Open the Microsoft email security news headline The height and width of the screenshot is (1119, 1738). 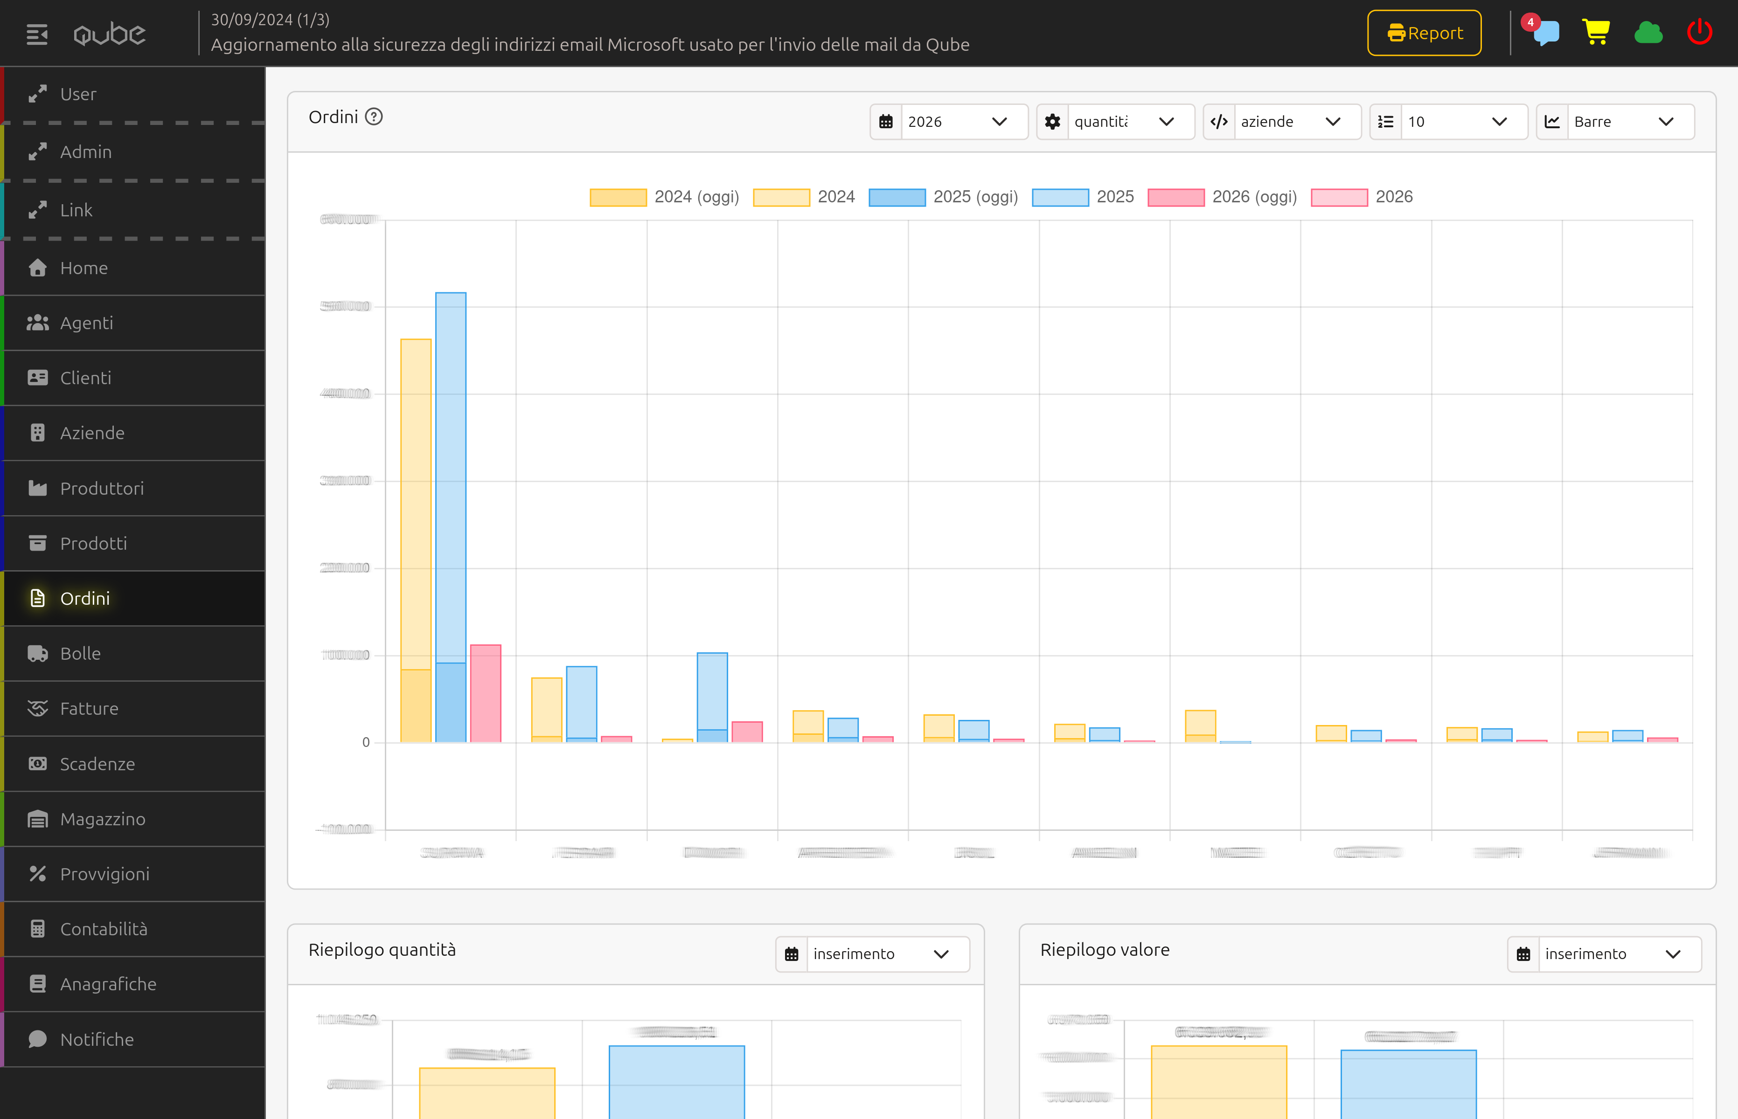(590, 45)
